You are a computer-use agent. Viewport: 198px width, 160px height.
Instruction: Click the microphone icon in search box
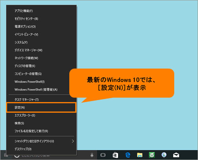tap(92, 155)
